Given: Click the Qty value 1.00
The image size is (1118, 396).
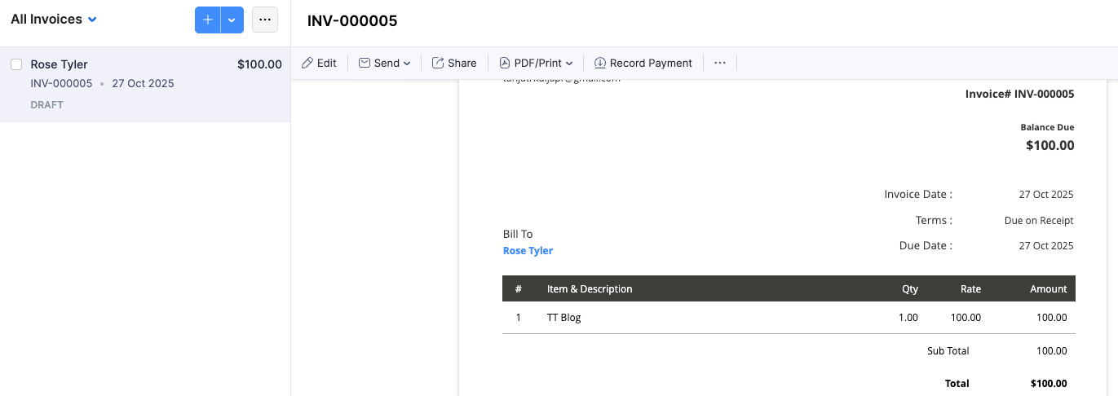Looking at the screenshot, I should tap(908, 318).
